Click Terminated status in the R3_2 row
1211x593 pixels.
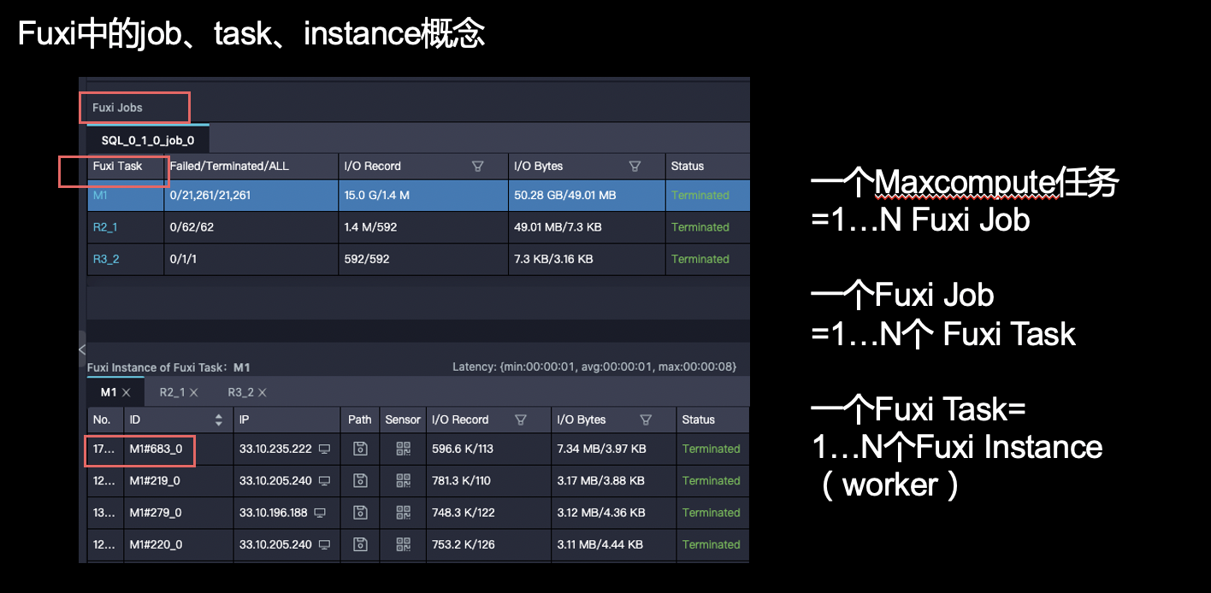click(x=700, y=259)
